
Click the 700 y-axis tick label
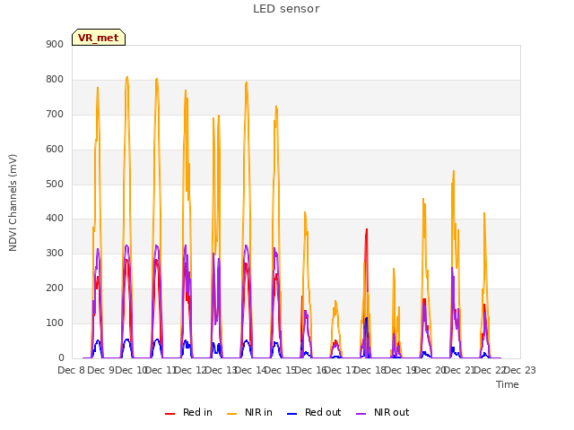click(55, 114)
